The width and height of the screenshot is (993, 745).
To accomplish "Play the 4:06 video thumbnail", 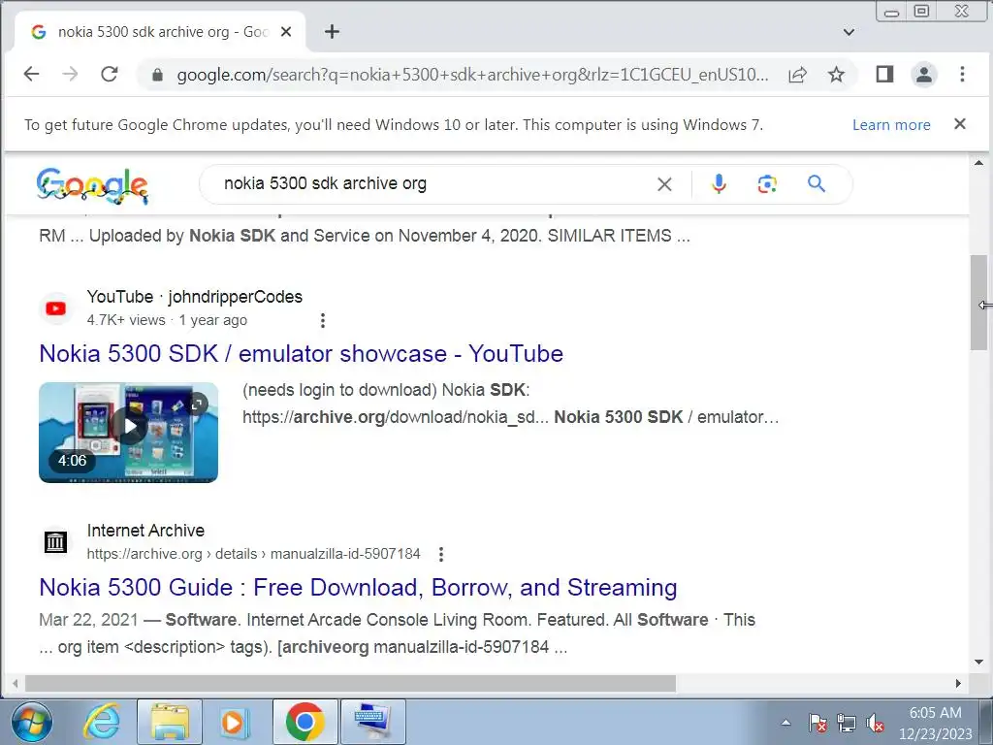I will 129,432.
